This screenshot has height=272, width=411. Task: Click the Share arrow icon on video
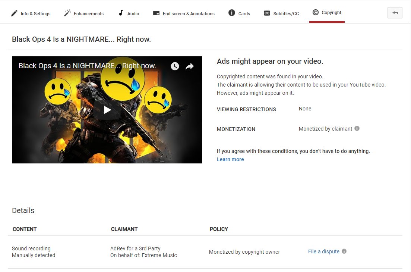point(190,66)
